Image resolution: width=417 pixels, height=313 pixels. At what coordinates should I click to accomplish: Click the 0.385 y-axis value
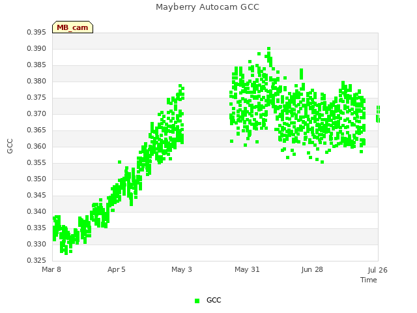(36, 65)
